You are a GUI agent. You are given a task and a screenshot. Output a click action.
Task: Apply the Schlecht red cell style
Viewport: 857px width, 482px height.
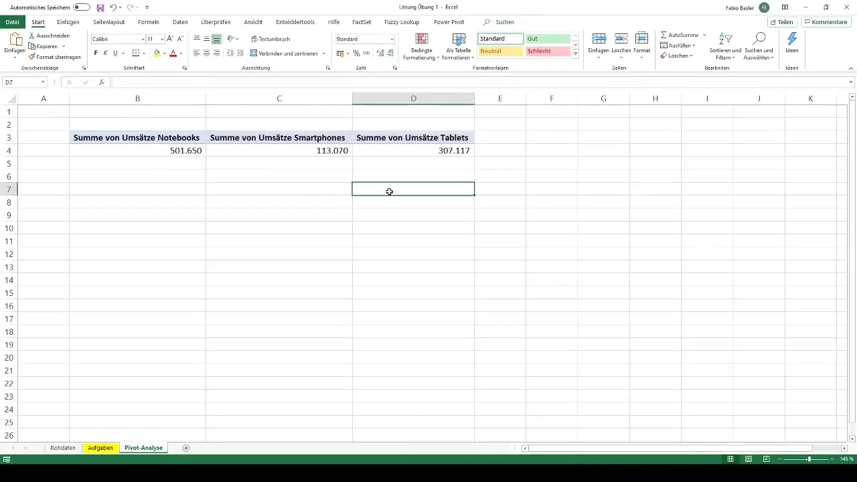[548, 52]
